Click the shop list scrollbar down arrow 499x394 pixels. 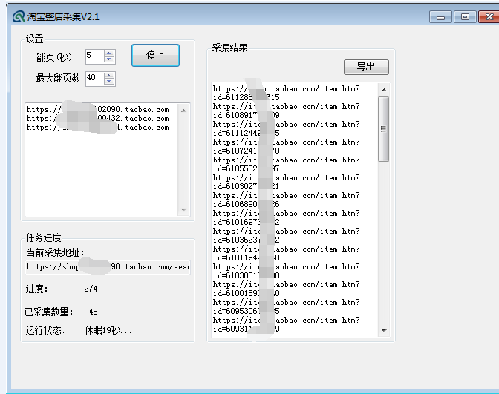(x=184, y=210)
